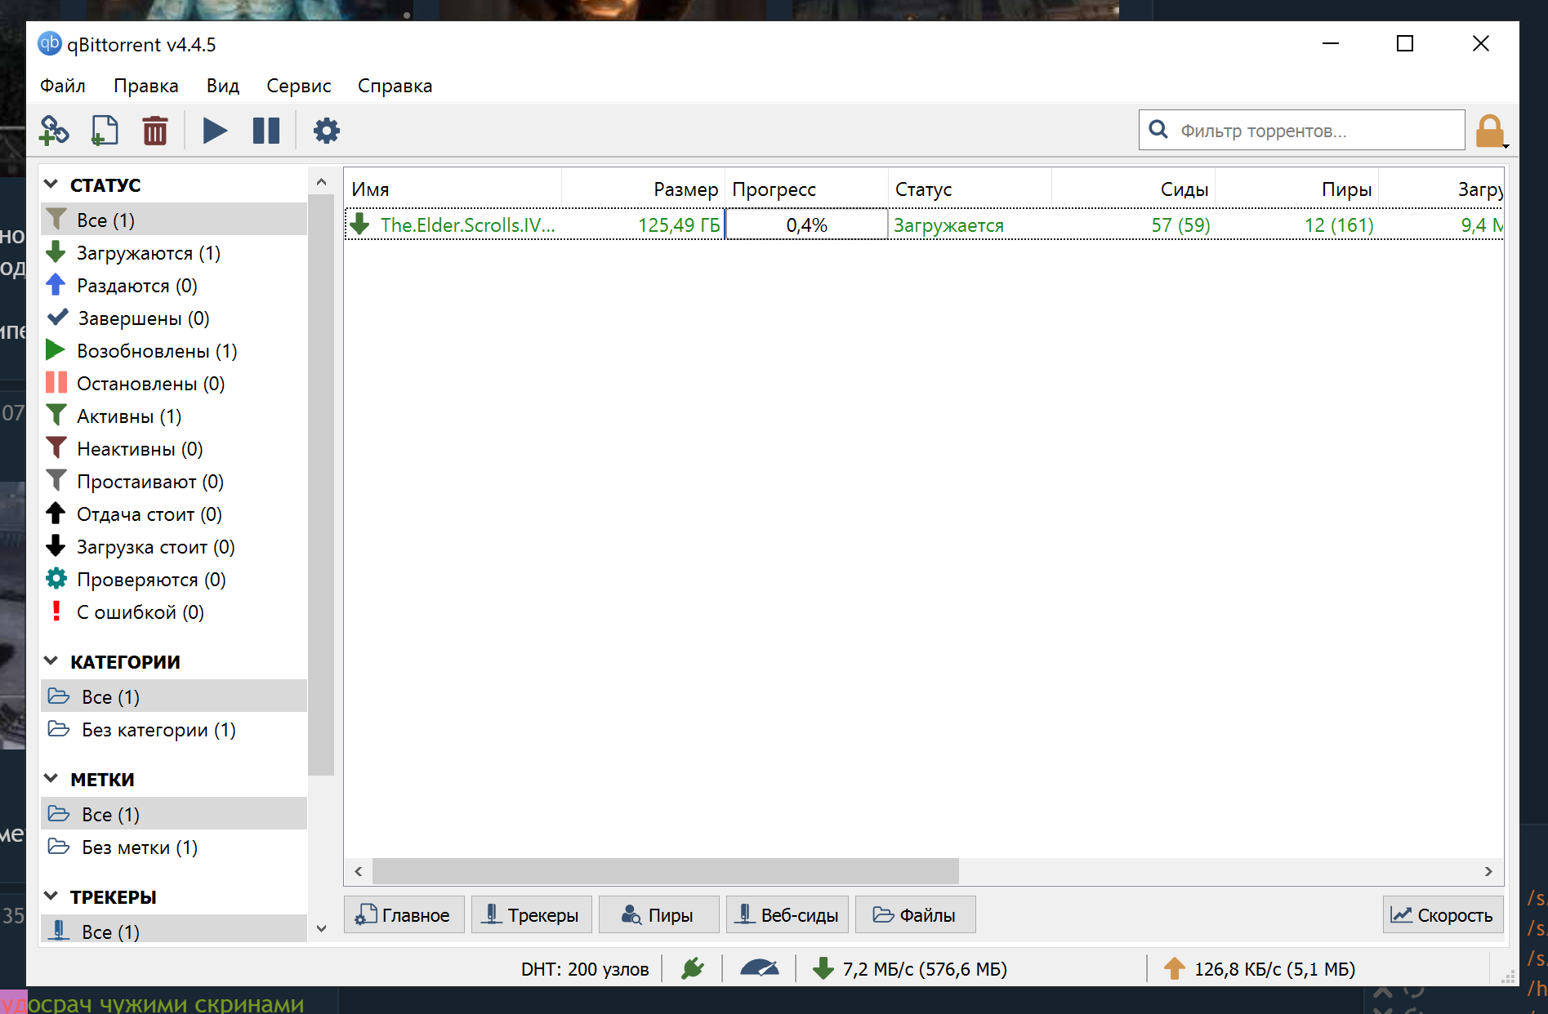The image size is (1548, 1014).
Task: Filter by Загрузка стоит (0)
Action: pyautogui.click(x=174, y=547)
